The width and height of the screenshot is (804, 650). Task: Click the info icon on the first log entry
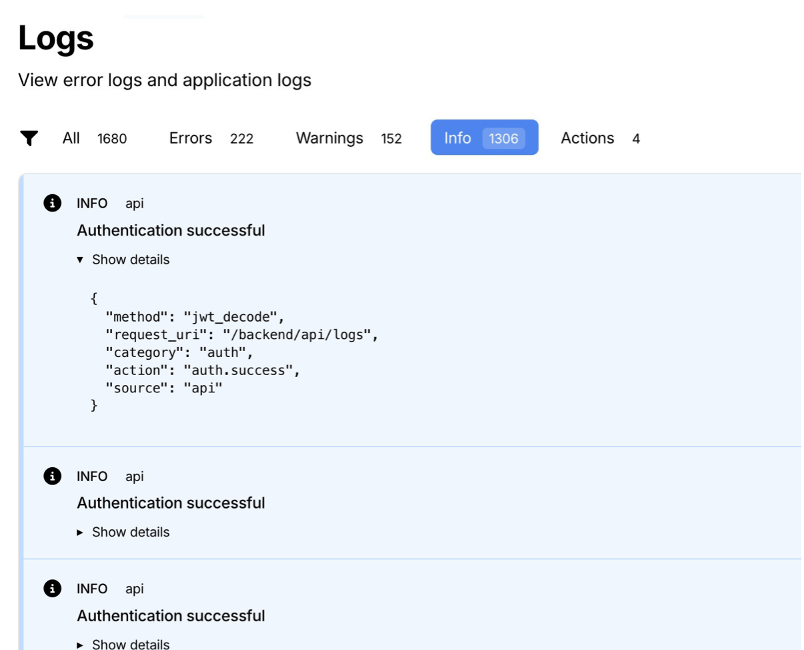52,204
